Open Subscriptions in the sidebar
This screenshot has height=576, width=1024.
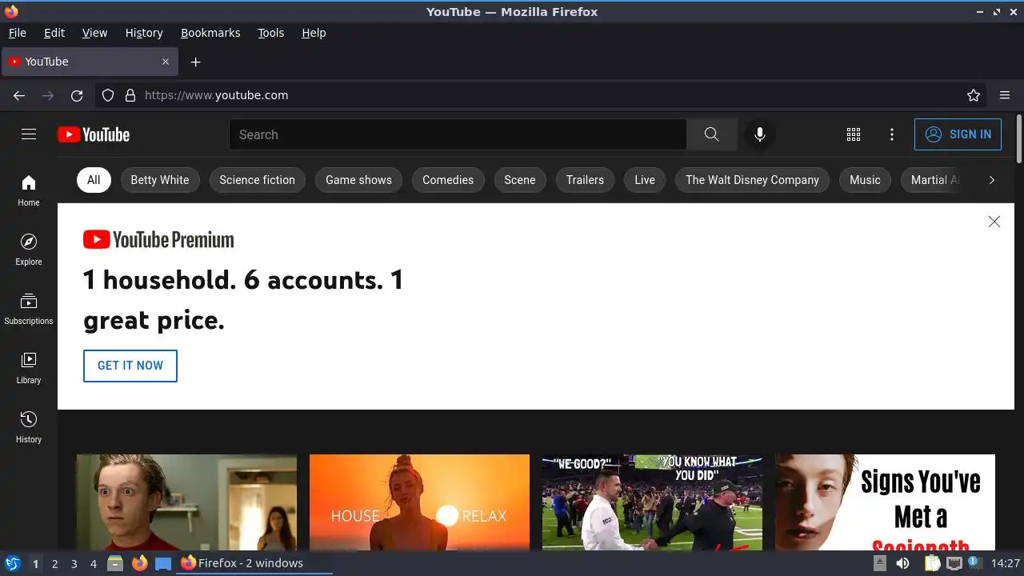click(29, 309)
